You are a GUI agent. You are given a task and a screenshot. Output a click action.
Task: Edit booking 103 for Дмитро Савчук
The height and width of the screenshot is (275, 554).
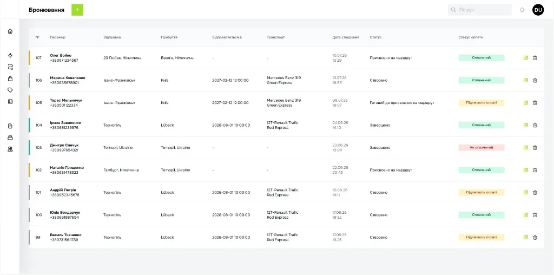(x=526, y=147)
